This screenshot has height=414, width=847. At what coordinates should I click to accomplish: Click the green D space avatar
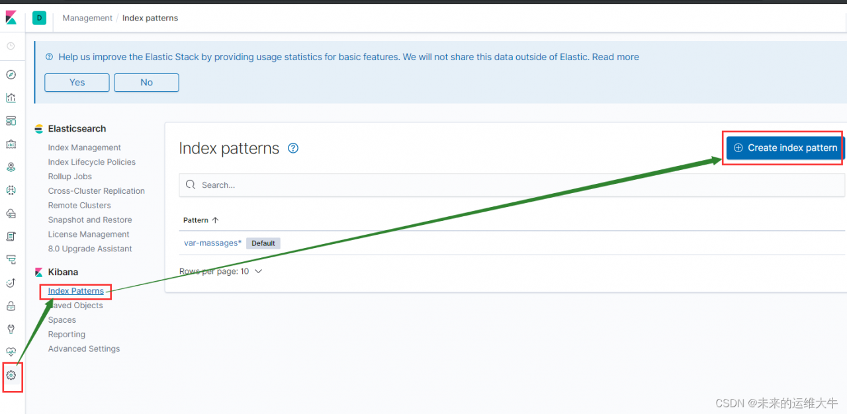[39, 18]
